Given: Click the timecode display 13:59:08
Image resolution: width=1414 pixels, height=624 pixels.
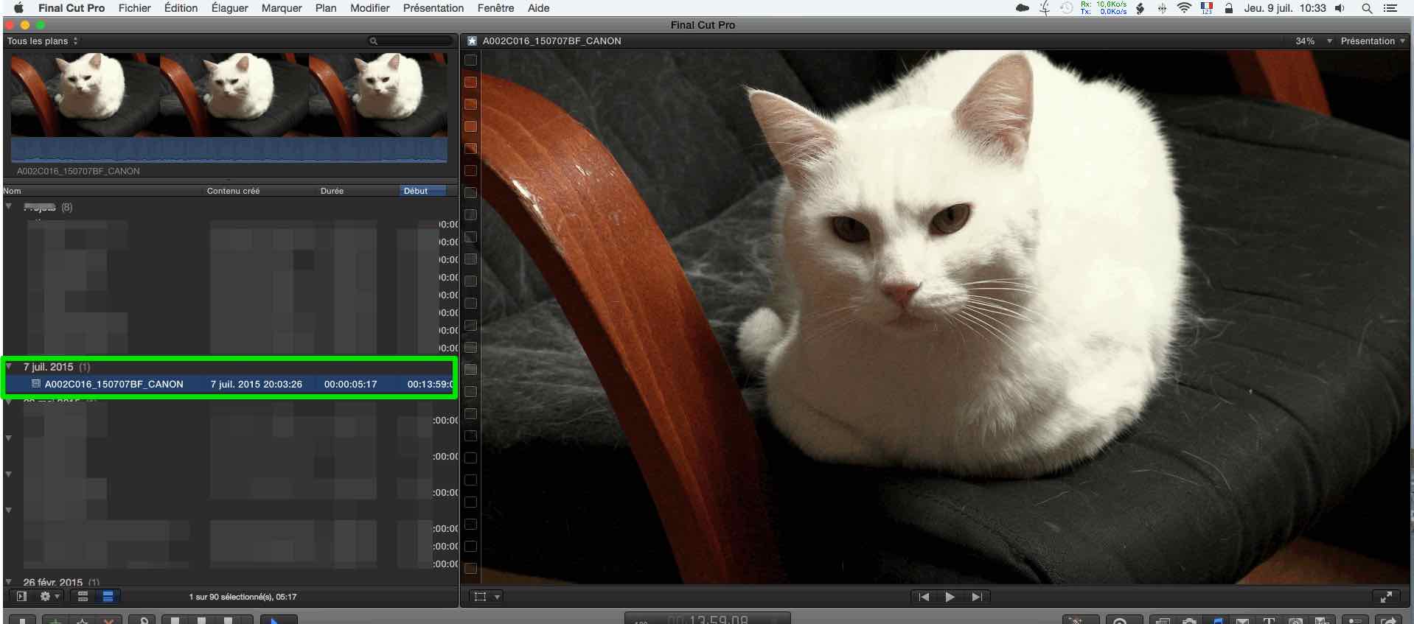Looking at the screenshot, I should tap(708, 619).
